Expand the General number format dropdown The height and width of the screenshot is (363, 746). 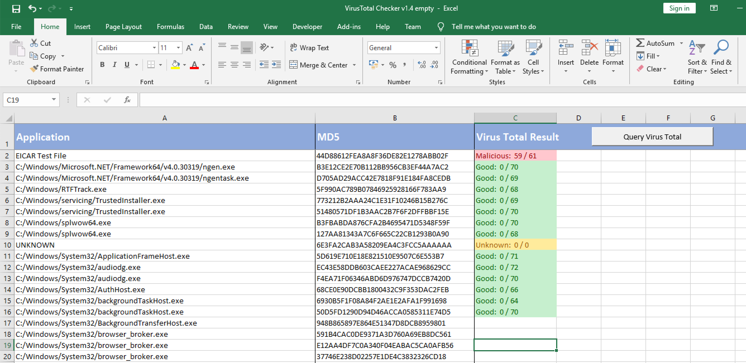[x=436, y=48]
